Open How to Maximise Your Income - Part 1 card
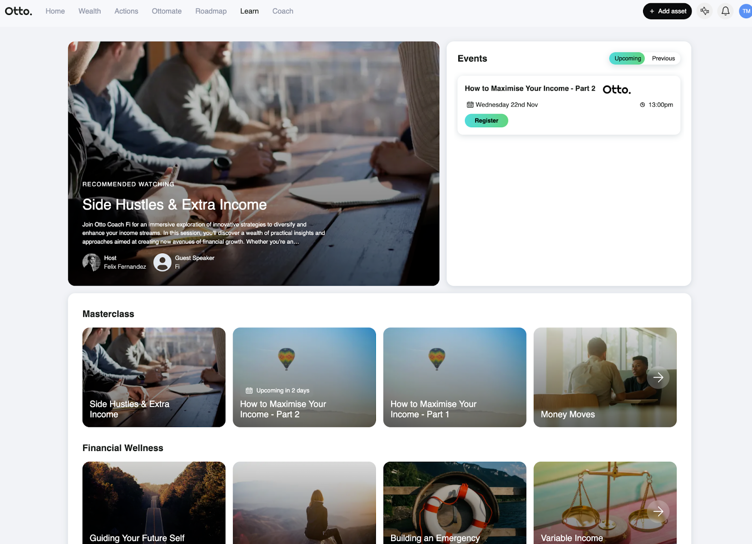Image resolution: width=752 pixels, height=544 pixels. pos(454,377)
